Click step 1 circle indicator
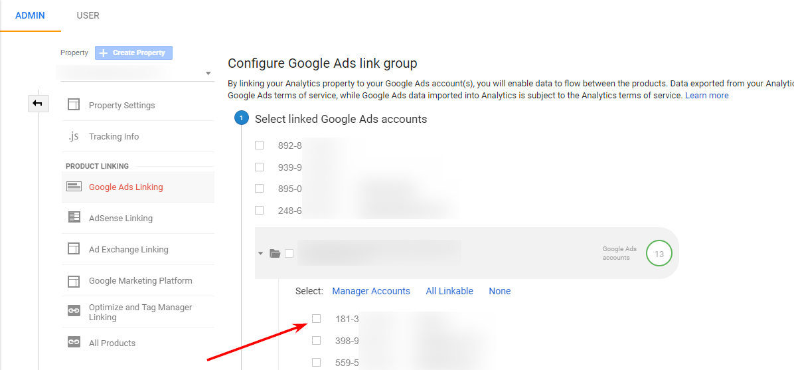Screen dimensions: 794x370 [x=241, y=119]
